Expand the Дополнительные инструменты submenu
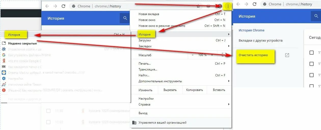 click(x=229, y=81)
